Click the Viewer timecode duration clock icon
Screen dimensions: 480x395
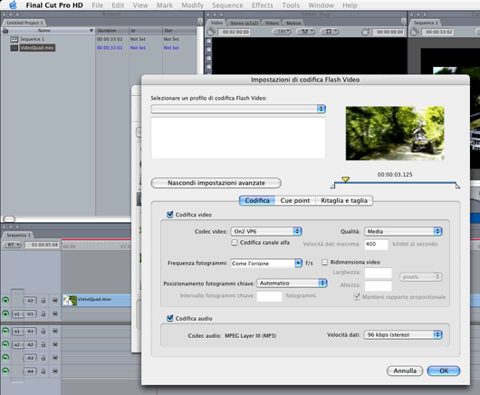coord(211,32)
